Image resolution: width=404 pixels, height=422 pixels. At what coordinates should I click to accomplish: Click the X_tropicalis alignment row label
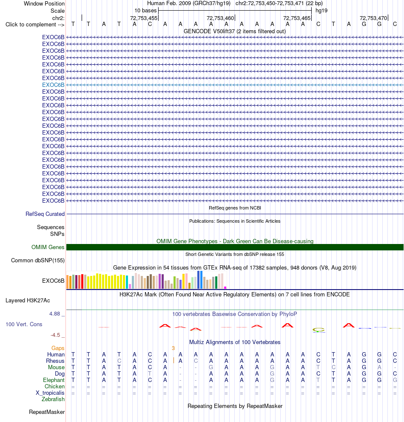50,393
